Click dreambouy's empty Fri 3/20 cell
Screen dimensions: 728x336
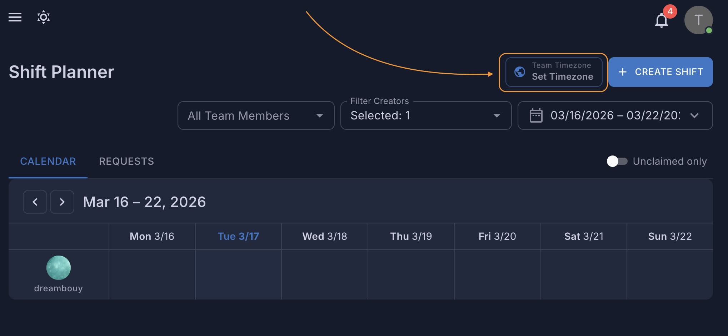497,274
